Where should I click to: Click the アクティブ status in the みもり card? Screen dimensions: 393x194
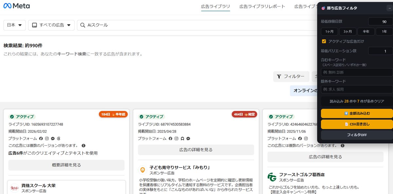coord(151,117)
